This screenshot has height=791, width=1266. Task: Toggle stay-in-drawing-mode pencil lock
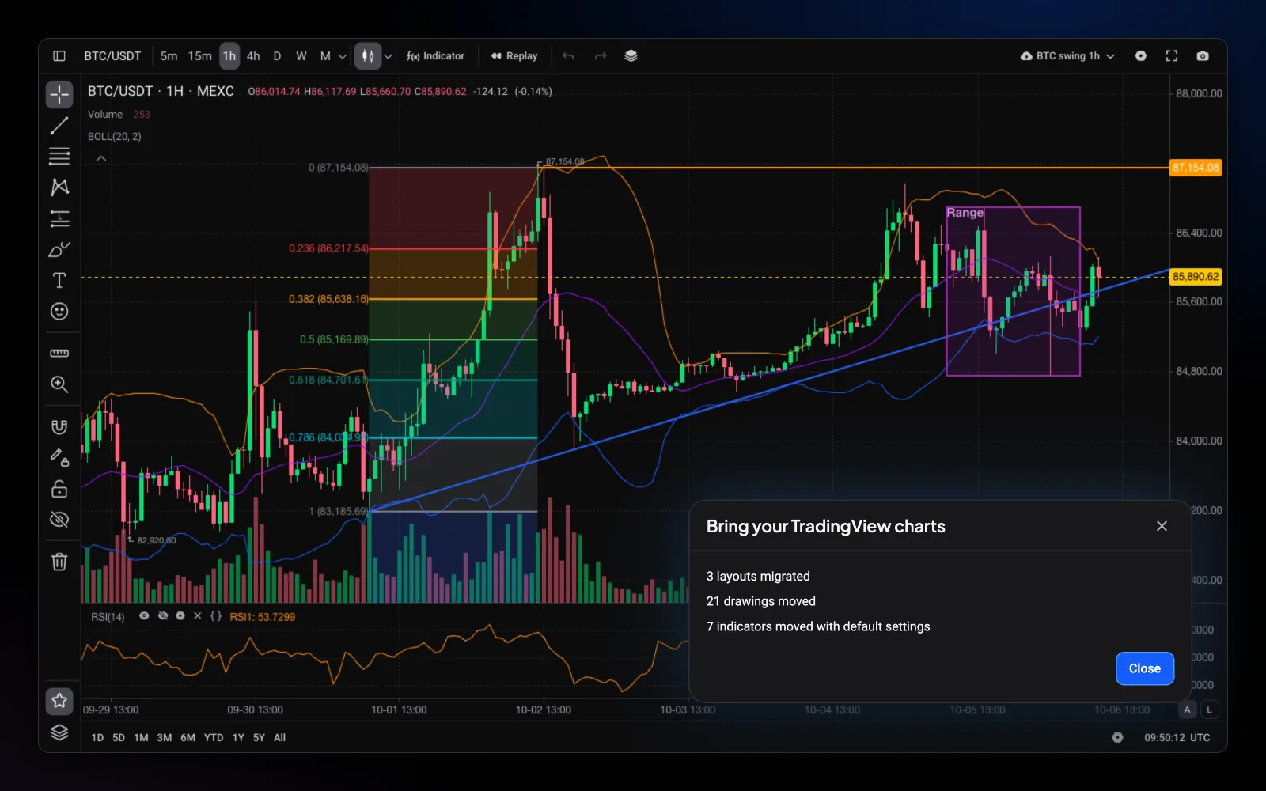point(59,457)
